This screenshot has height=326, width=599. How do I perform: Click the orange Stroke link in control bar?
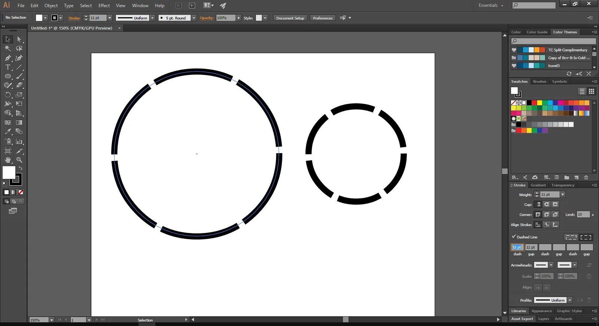74,18
